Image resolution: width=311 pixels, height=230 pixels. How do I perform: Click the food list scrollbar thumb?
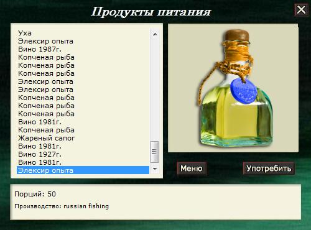[155, 152]
